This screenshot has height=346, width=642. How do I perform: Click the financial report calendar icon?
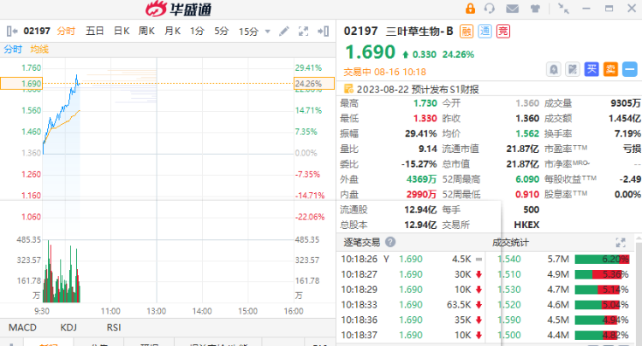tap(348, 89)
